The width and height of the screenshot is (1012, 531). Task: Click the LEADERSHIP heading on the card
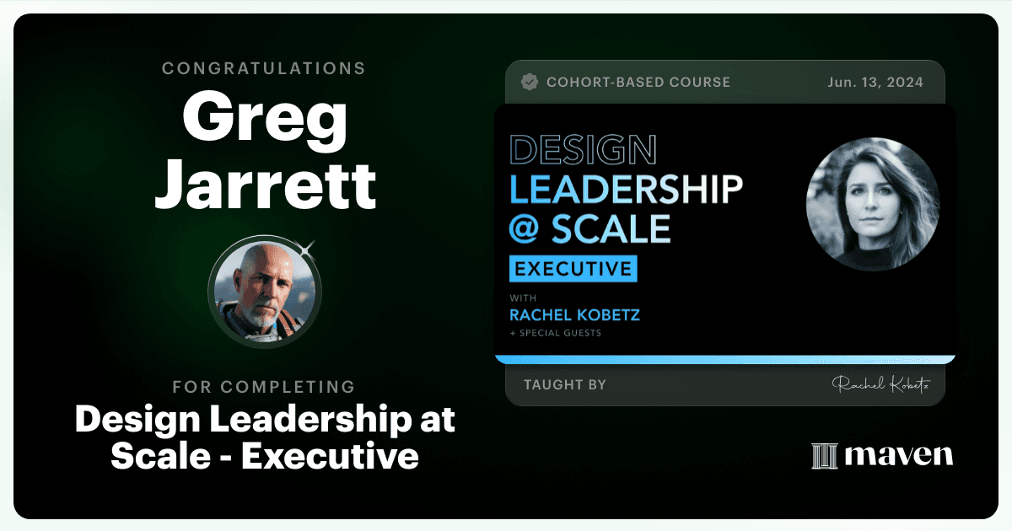click(626, 190)
